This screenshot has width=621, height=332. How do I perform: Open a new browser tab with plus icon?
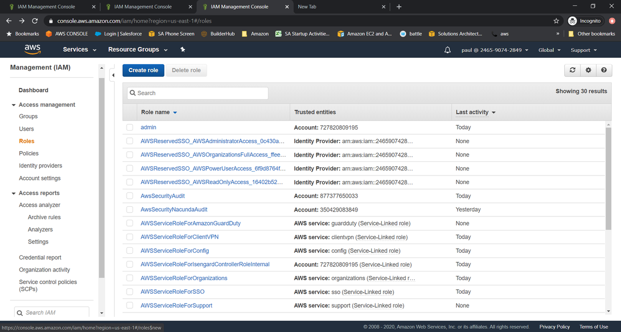(399, 6)
